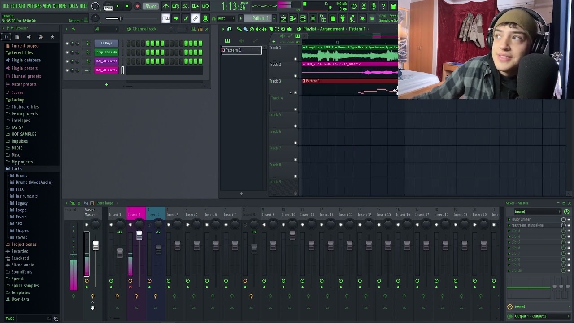
Task: Select the playlist paint brush tool
Action: click(x=245, y=29)
